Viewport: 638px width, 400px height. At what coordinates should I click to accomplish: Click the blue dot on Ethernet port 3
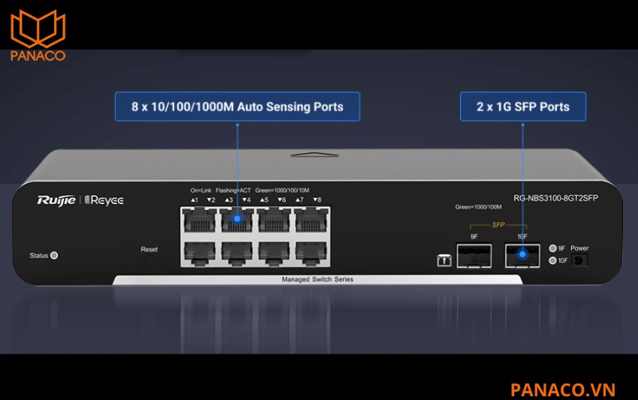pos(237,218)
